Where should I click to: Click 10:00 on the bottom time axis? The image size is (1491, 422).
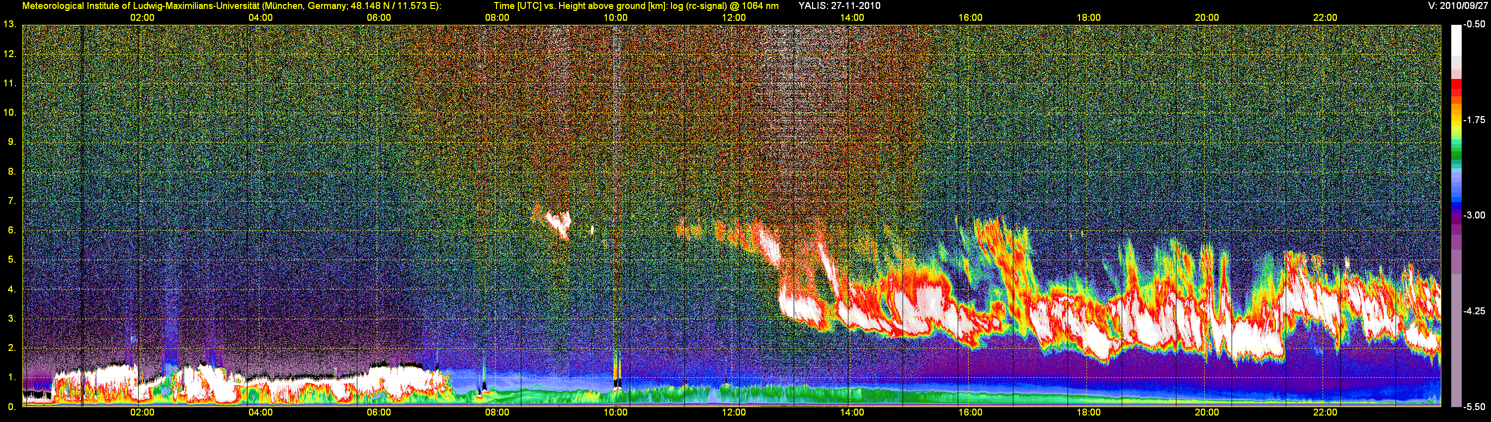click(x=615, y=413)
